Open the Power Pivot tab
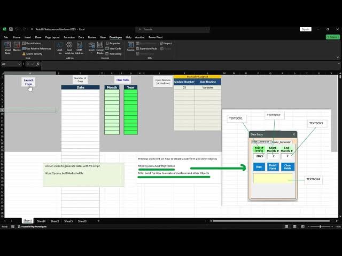 [156, 37]
